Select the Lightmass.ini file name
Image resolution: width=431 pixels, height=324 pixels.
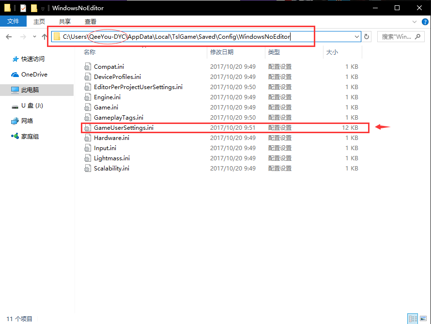111,158
